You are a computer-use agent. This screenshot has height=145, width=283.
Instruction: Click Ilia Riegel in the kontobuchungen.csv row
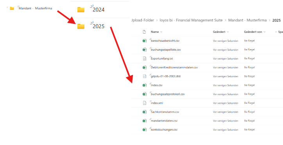249,129
